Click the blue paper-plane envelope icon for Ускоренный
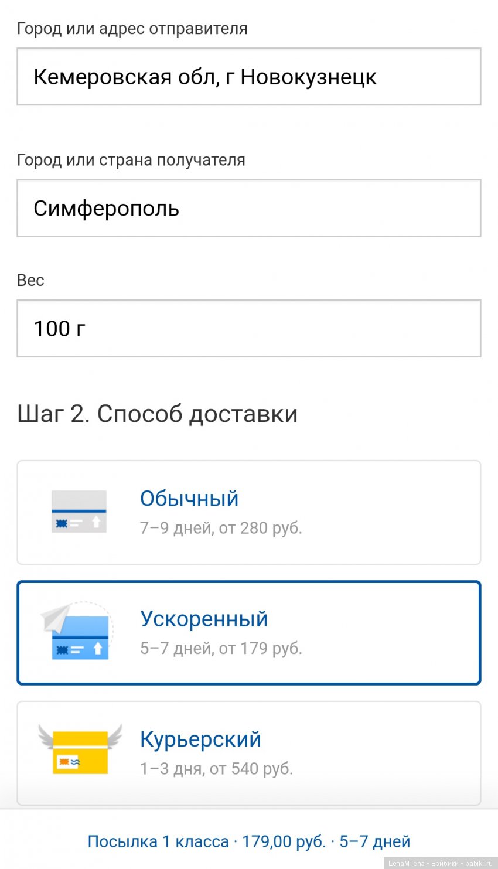The height and width of the screenshot is (869, 498). (x=77, y=632)
